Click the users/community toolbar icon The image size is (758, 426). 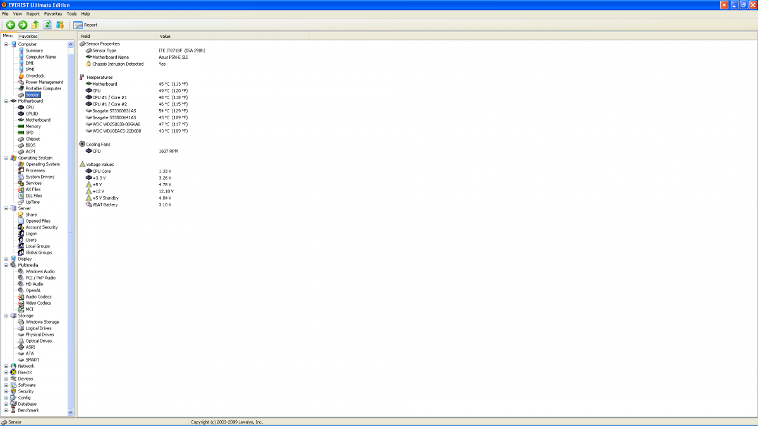[x=60, y=25]
